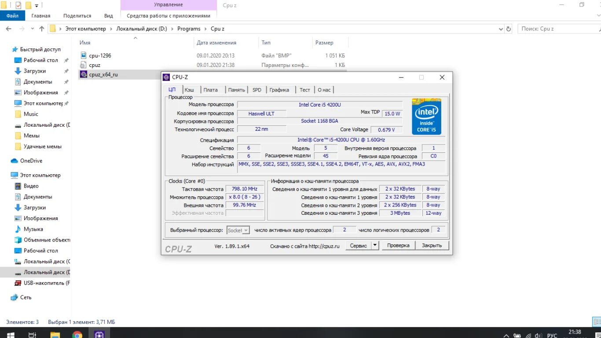601x338 pixels.
Task: Open the Кэш tab in CPU-Z
Action: click(x=189, y=90)
